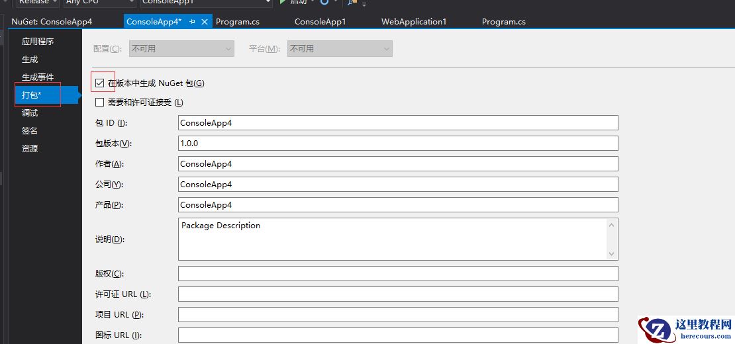
Task: Click the description box scroll-up arrow
Action: click(611, 225)
